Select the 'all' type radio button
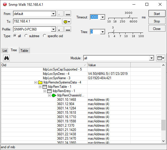Viewport: 167px width, 150px height. 15,36
